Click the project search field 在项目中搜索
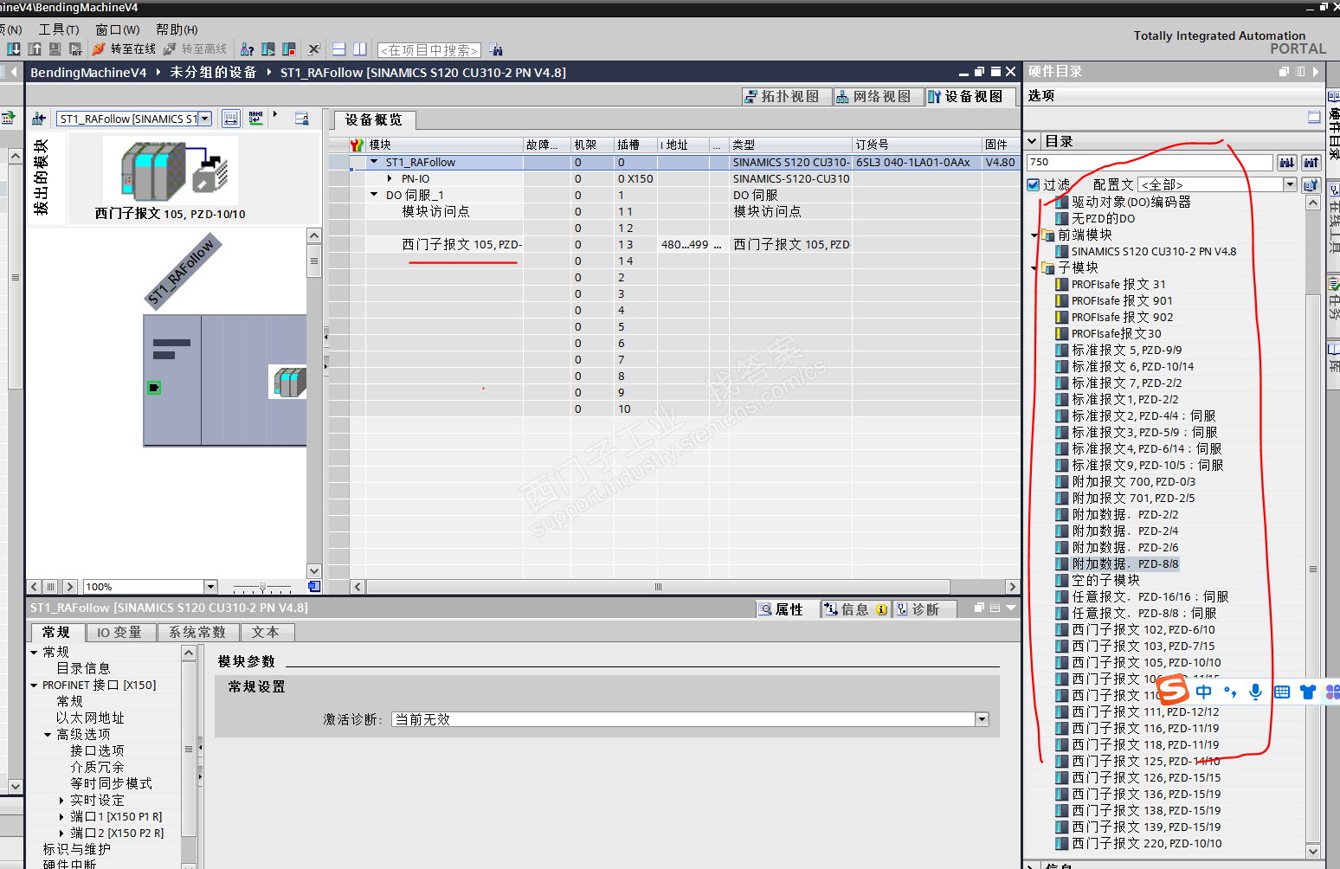Image resolution: width=1340 pixels, height=869 pixels. coord(429,50)
